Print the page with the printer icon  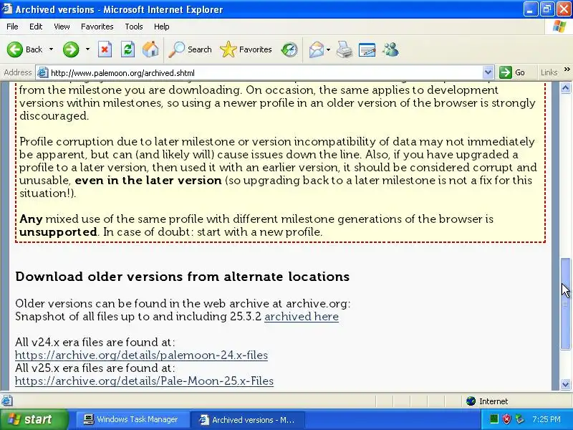[x=345, y=49]
